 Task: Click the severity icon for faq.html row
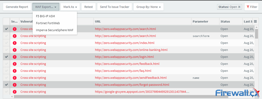coord(15,71)
